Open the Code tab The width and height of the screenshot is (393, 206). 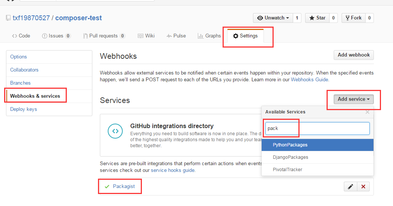click(x=21, y=36)
